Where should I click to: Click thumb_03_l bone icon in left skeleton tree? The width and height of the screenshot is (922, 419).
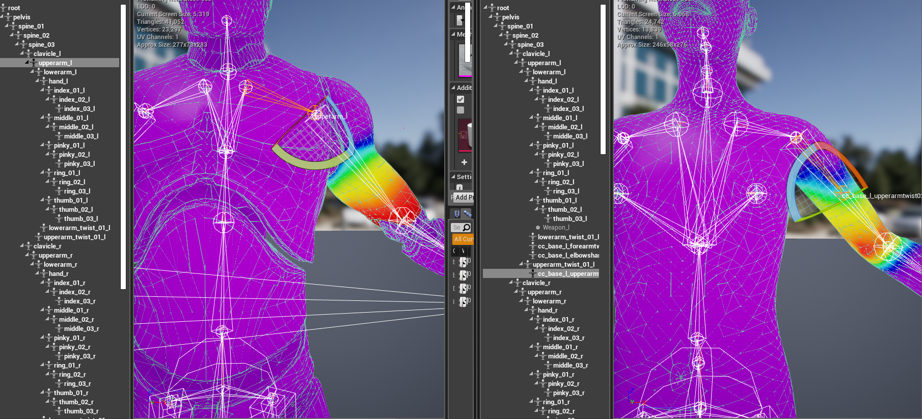60,218
